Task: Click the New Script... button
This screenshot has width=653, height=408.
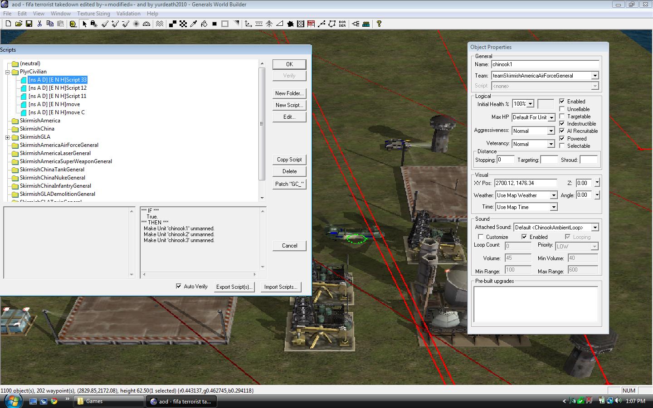Action: coord(289,105)
